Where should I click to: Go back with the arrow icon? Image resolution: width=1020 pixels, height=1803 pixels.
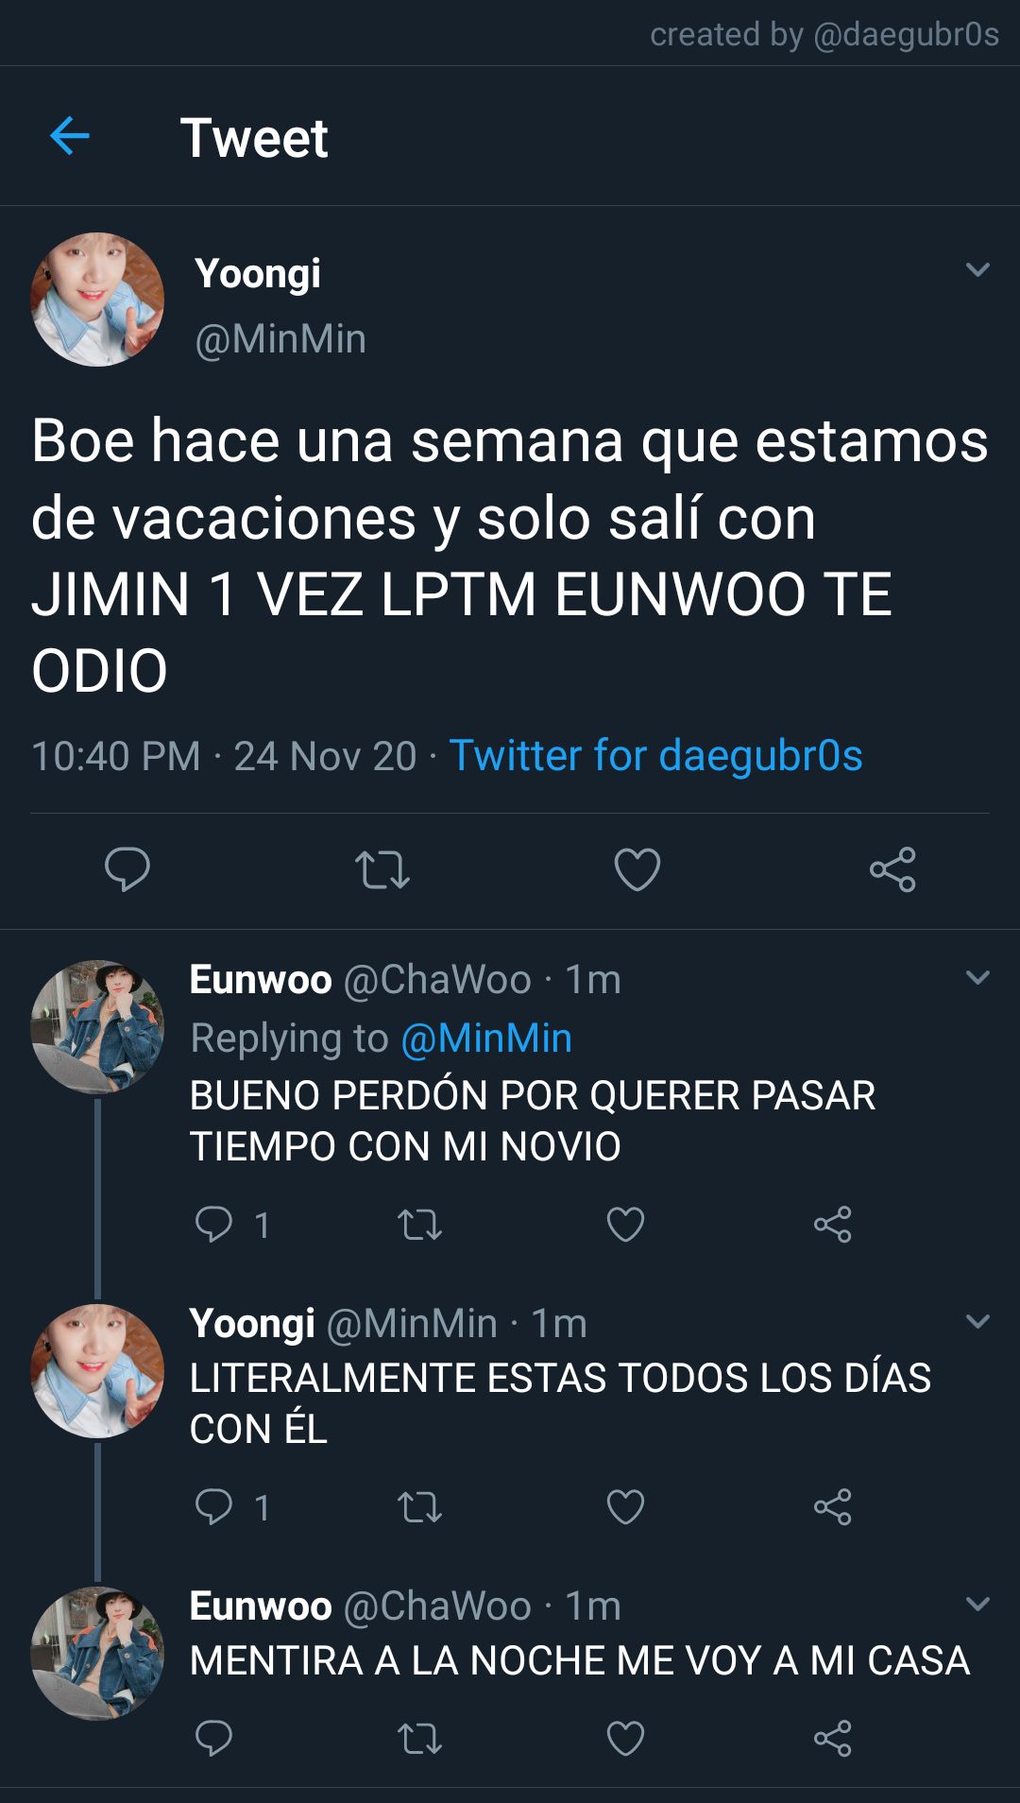(69, 136)
